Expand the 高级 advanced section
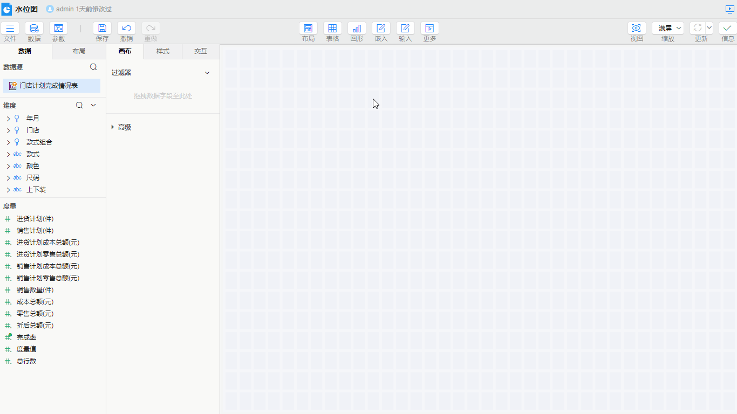Viewport: 737px width, 414px height. [113, 127]
